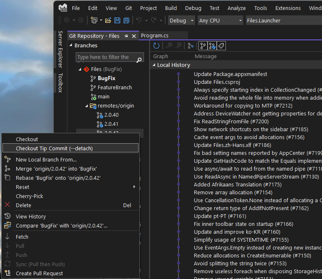Click the Open File folder icon
322x279 pixels.
pyautogui.click(x=108, y=20)
